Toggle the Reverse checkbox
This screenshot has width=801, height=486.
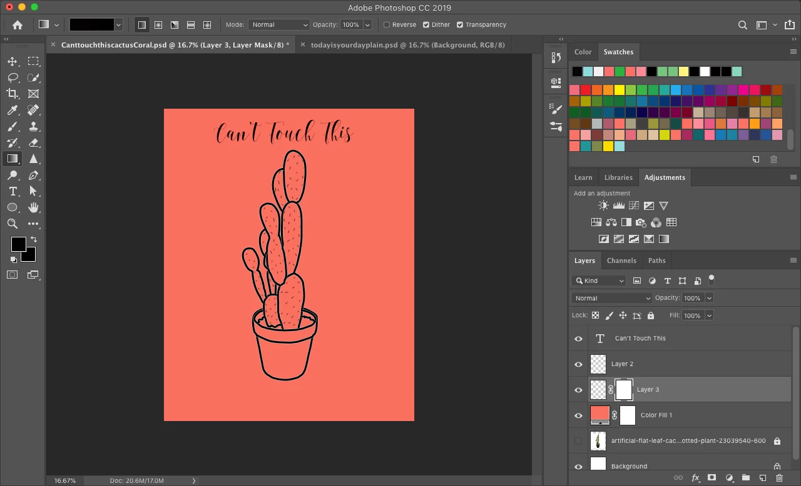click(x=386, y=25)
